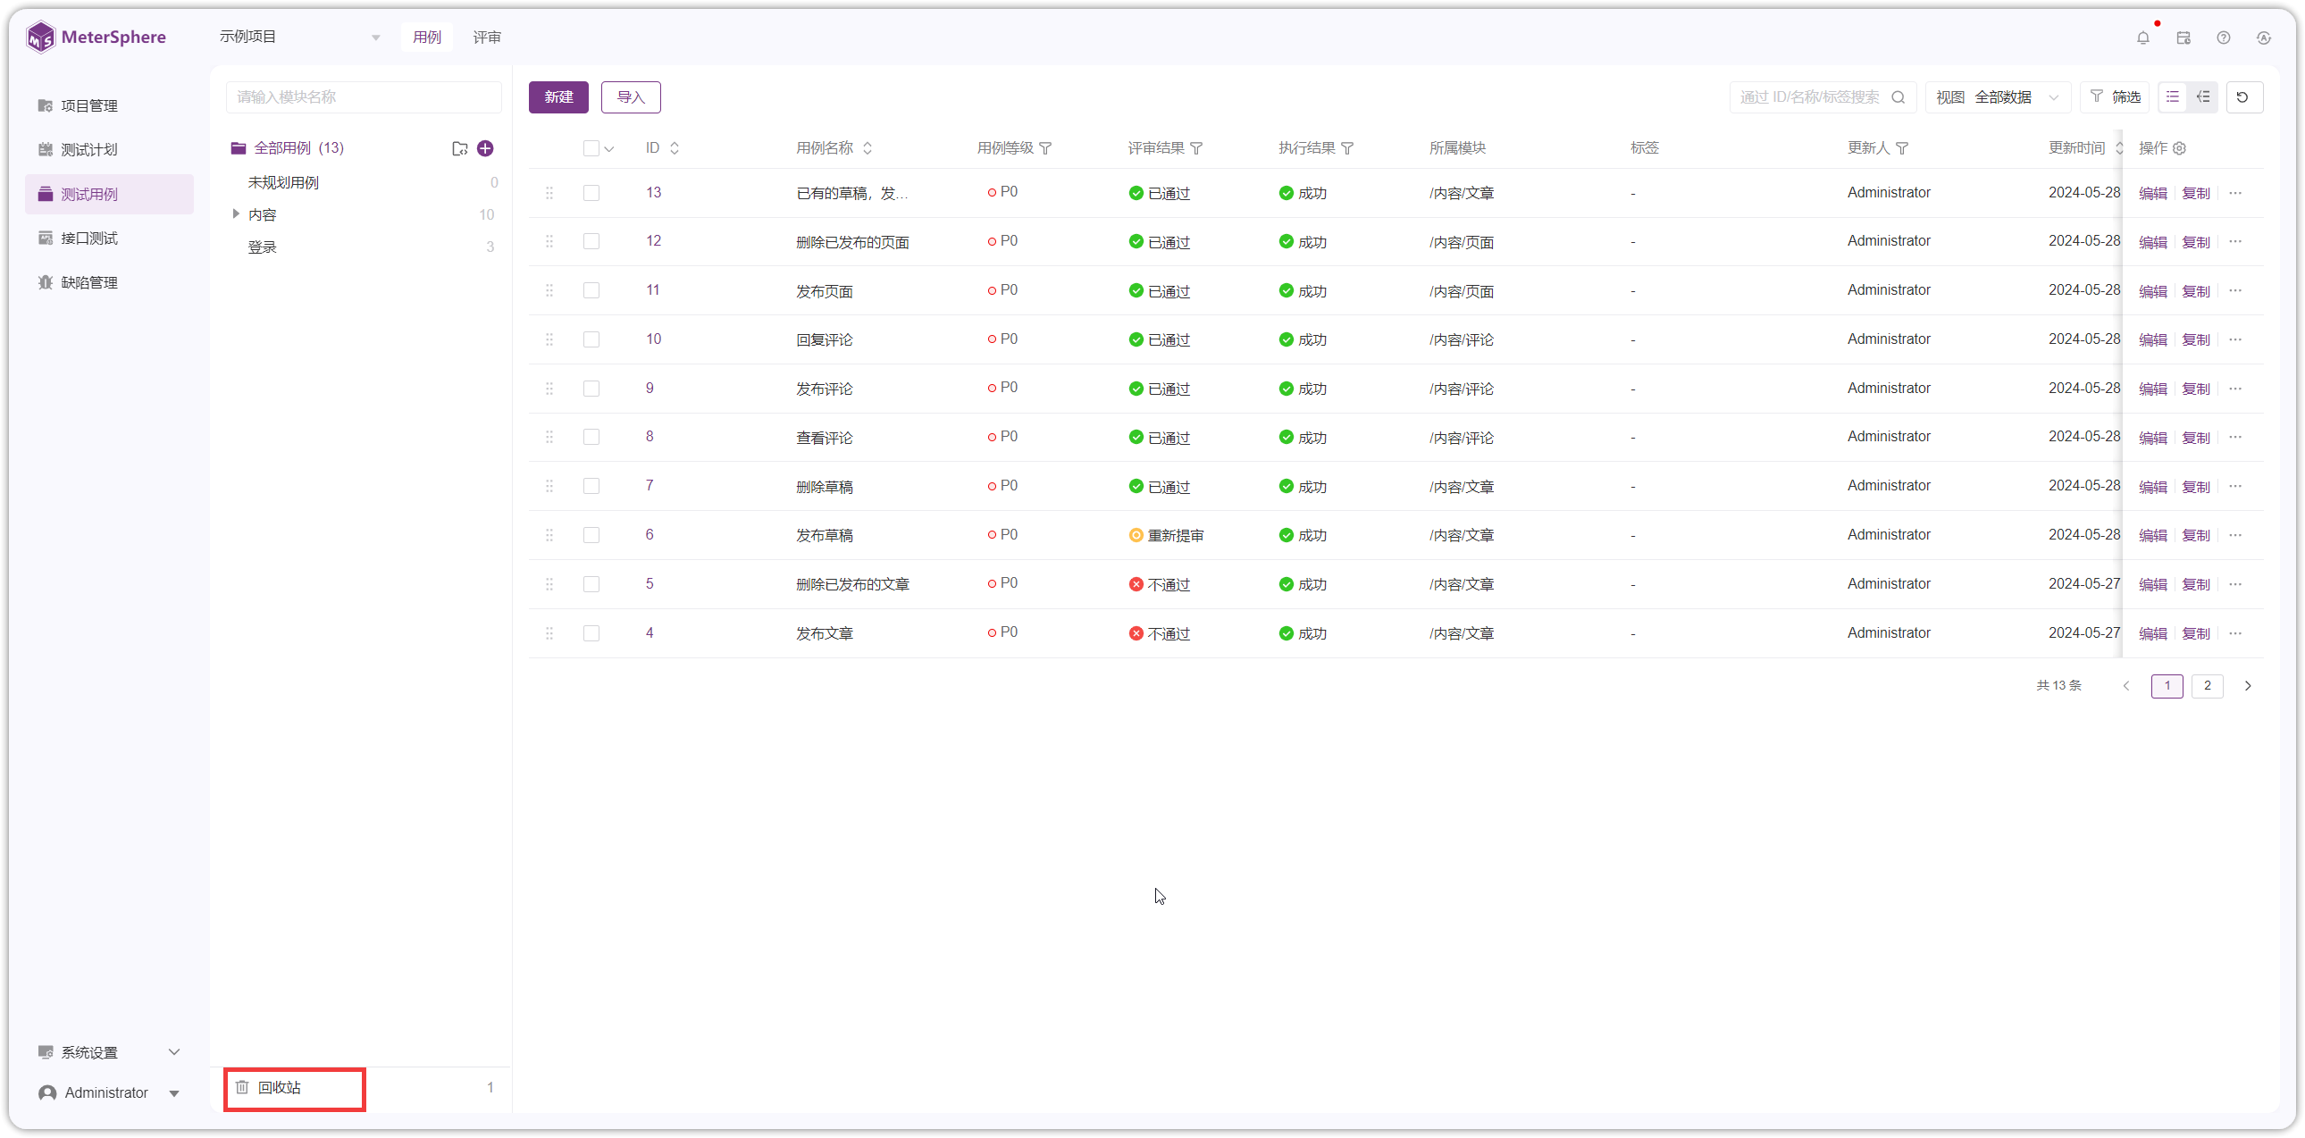Screen dimensions: 2305x1138
Task: Click the 评审结果 filter funnel
Action: pos(1196,148)
